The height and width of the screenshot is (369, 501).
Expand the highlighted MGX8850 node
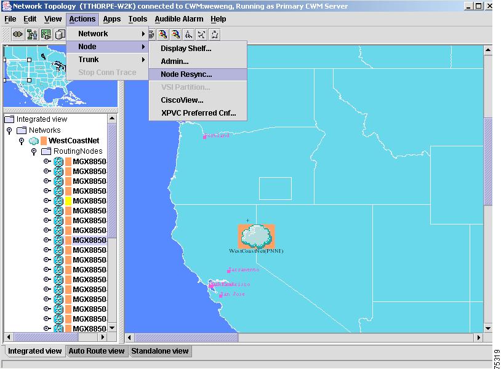[x=47, y=240]
